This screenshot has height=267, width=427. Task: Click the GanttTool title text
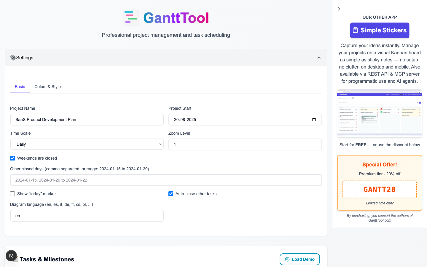tap(176, 18)
